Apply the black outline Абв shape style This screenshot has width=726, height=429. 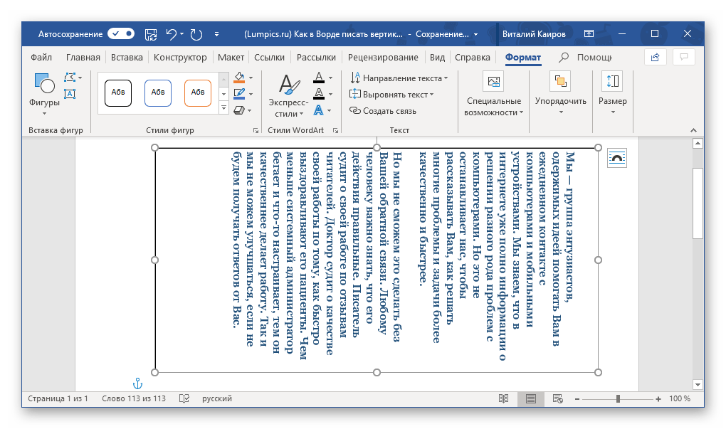118,92
